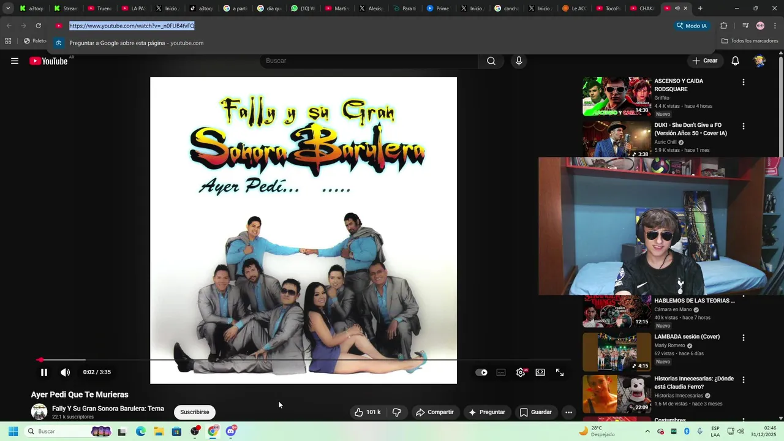Open more actions ellipsis below video
This screenshot has height=441, width=784.
pyautogui.click(x=568, y=412)
